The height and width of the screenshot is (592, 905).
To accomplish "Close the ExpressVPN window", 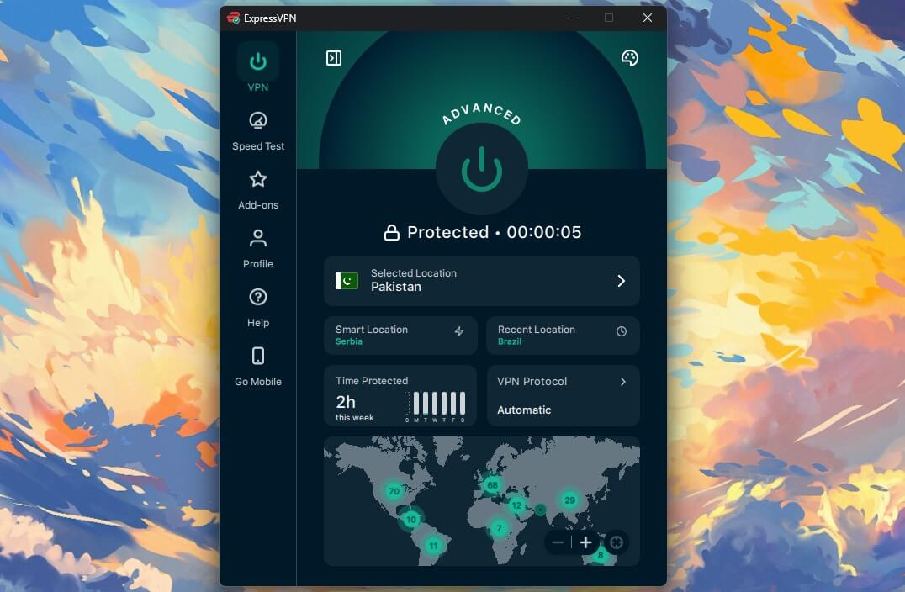I will pyautogui.click(x=648, y=18).
